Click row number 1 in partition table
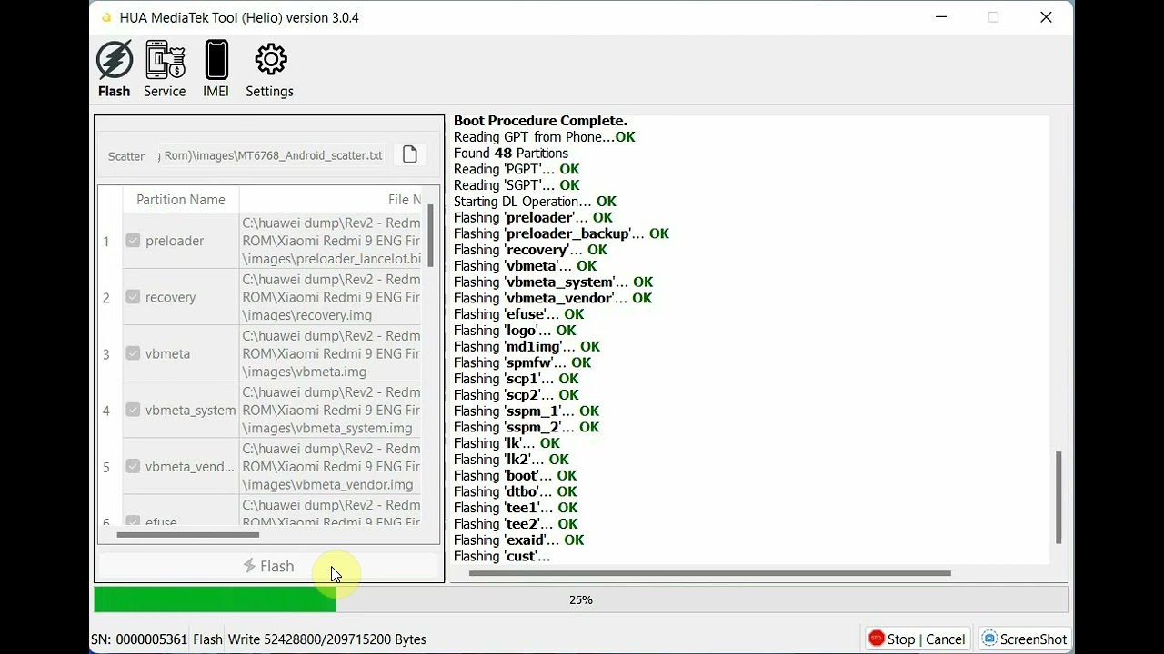The height and width of the screenshot is (654, 1164). coord(106,241)
